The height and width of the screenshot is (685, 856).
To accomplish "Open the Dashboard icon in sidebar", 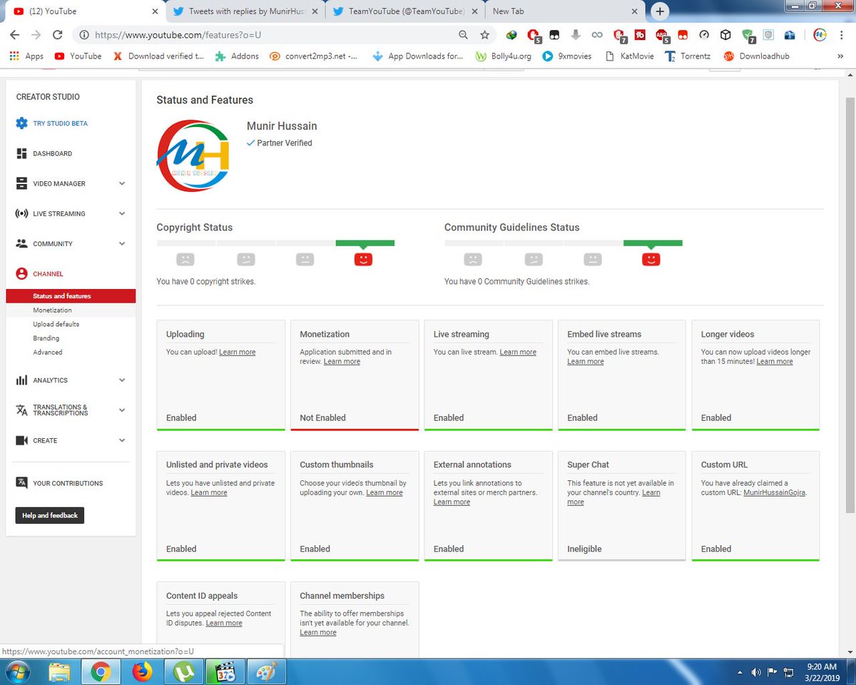I will pos(21,153).
